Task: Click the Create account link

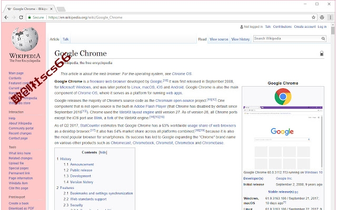Action: [x=305, y=27]
